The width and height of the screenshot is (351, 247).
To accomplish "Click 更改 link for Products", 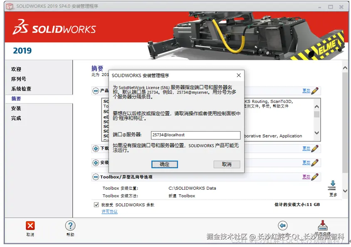I will 306,91.
